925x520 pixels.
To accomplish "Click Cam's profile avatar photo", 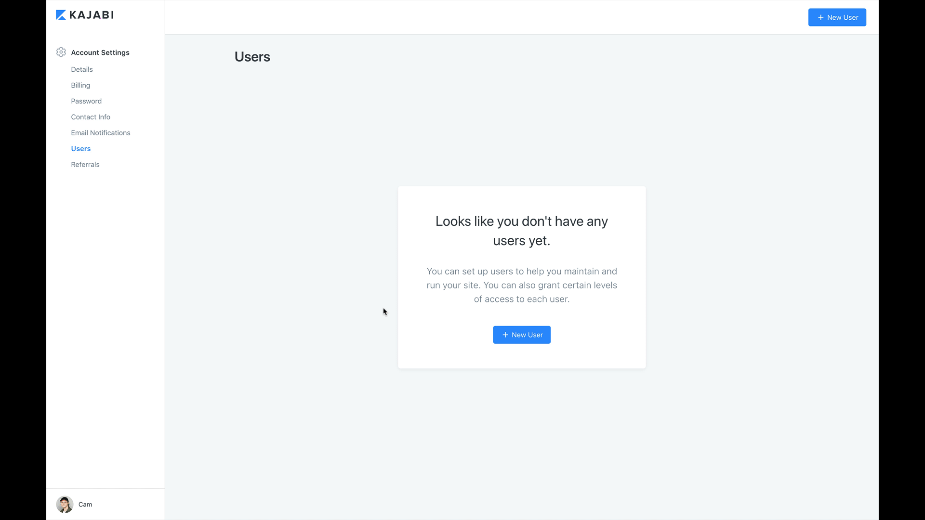I will coord(65,504).
